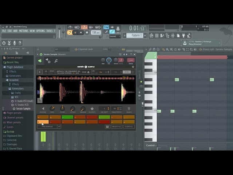Click the SELECT ALL button

point(116,127)
